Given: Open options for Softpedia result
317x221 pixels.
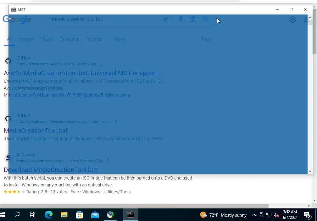Looking at the screenshot, I should (x=108, y=161).
